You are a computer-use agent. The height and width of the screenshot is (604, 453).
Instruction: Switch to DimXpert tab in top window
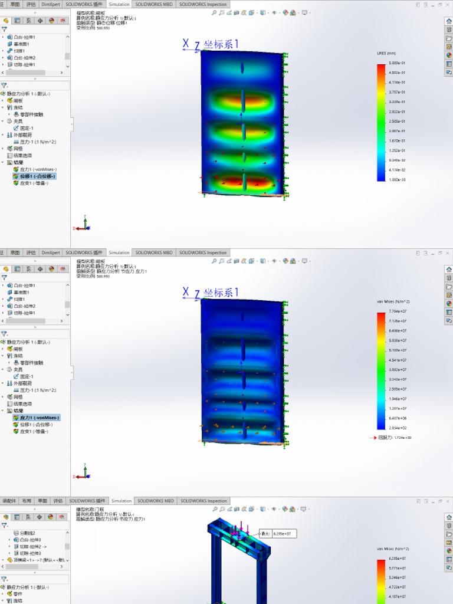coord(51,4)
